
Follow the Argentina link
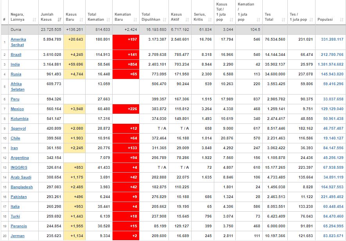[x=20, y=158]
